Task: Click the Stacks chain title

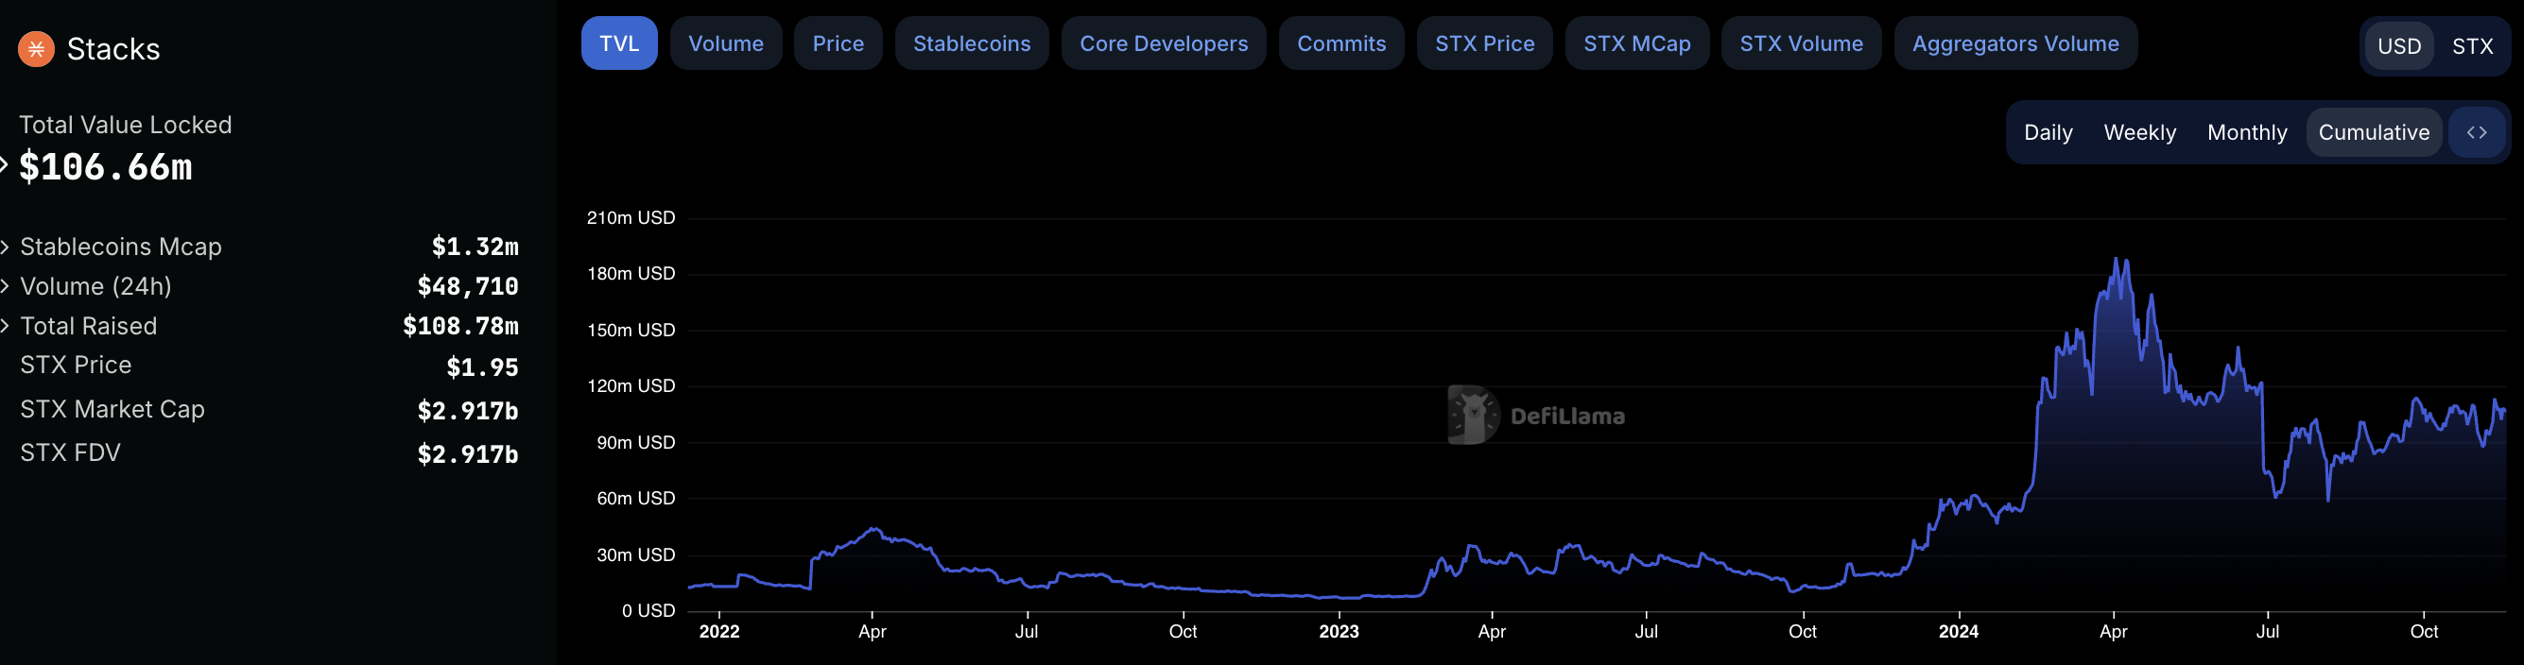Action: [112, 49]
